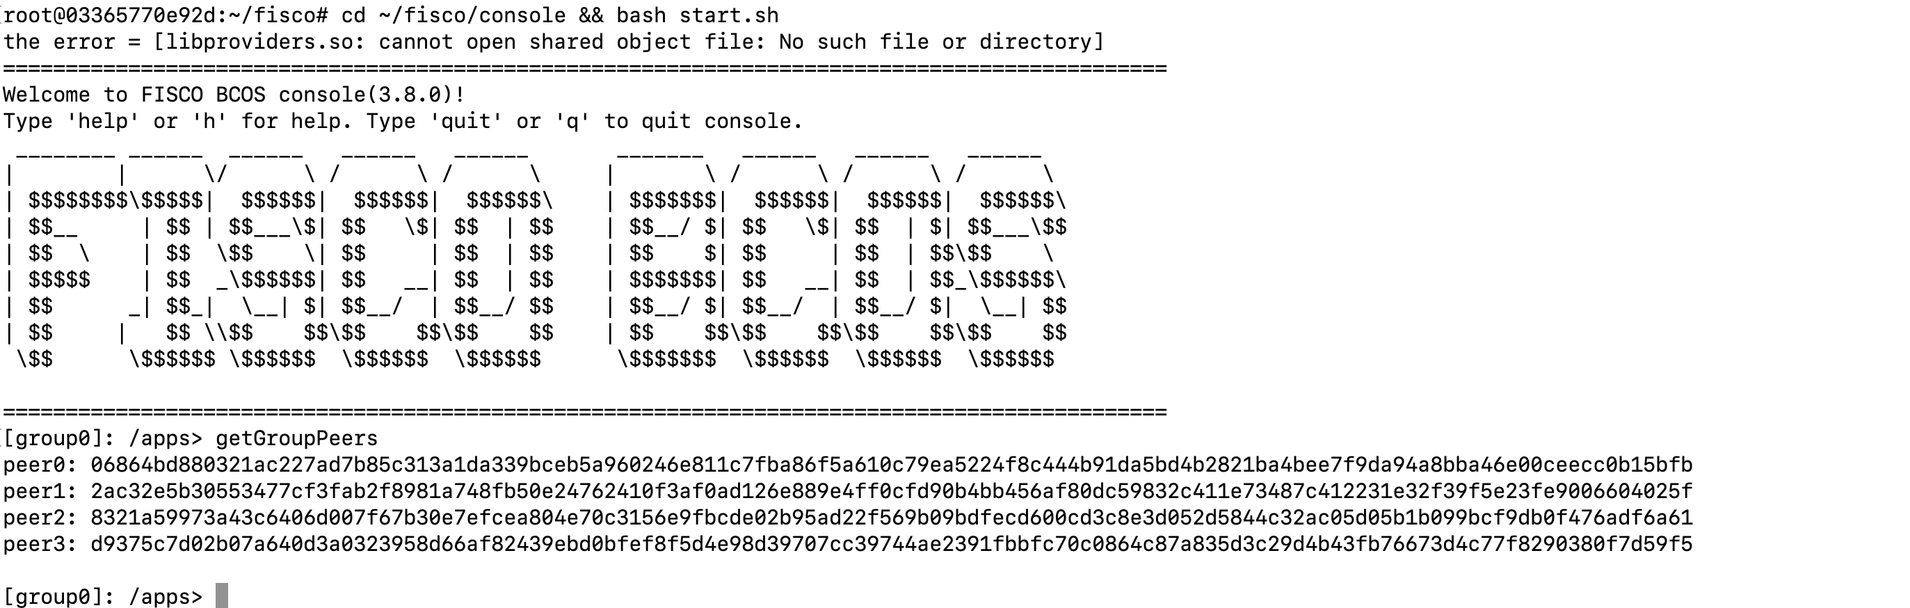Click the libproviders.so error message line
The image size is (1910, 608).
(x=553, y=42)
